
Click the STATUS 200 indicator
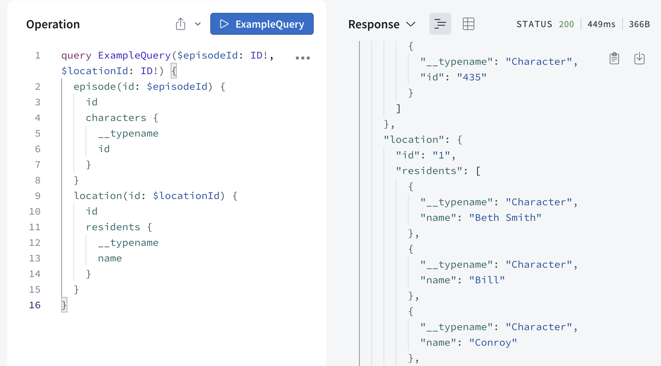coord(545,24)
